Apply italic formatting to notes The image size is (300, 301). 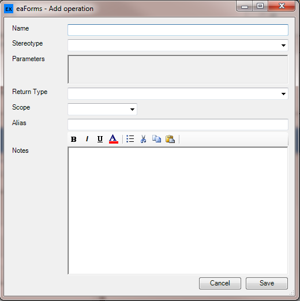[87, 139]
